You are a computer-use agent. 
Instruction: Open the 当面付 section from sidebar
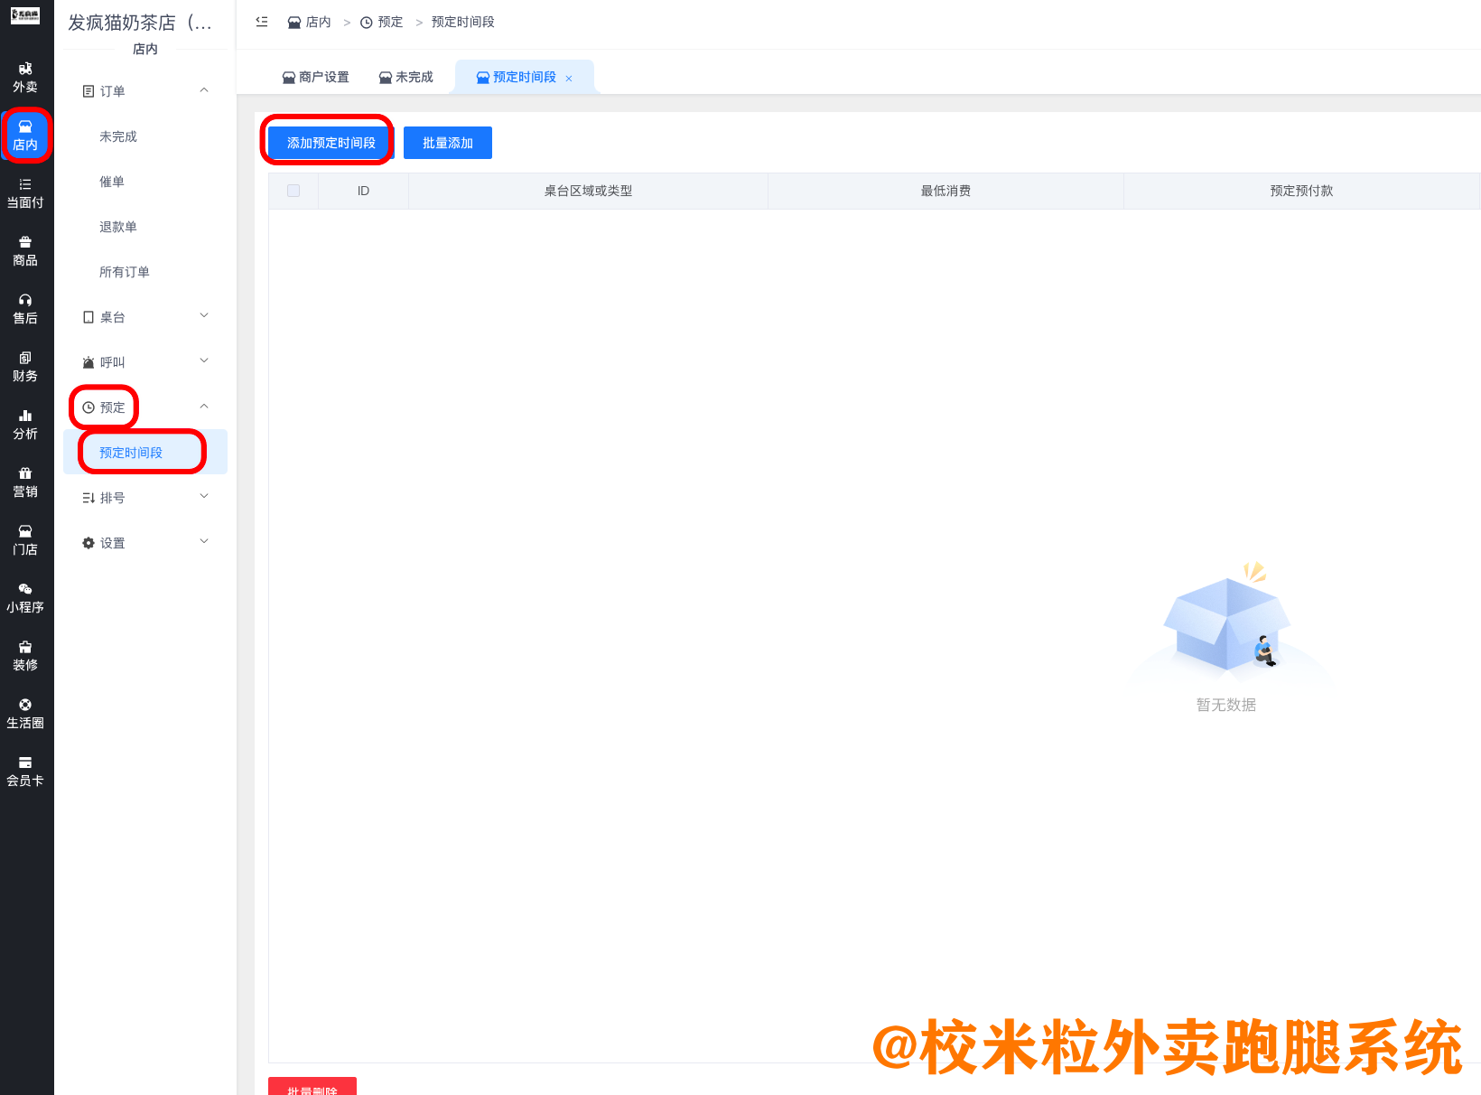coord(25,194)
